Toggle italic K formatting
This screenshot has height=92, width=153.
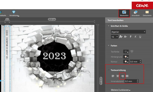[x=135, y=37]
